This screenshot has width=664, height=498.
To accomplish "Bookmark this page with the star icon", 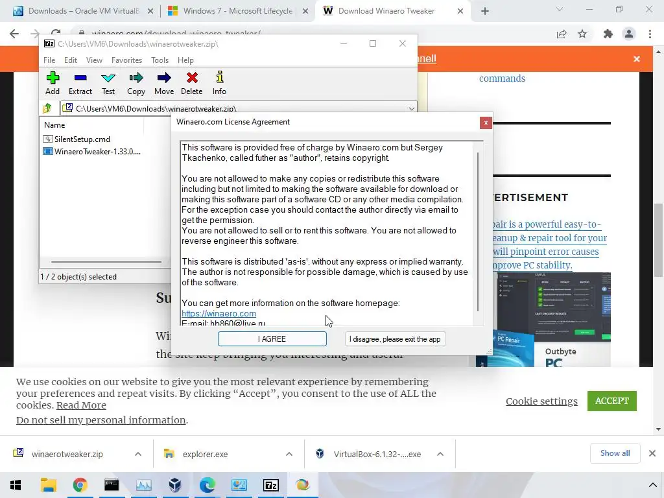I will [582, 34].
